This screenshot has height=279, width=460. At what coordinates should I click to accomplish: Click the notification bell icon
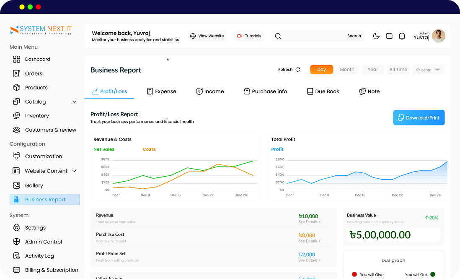[402, 36]
